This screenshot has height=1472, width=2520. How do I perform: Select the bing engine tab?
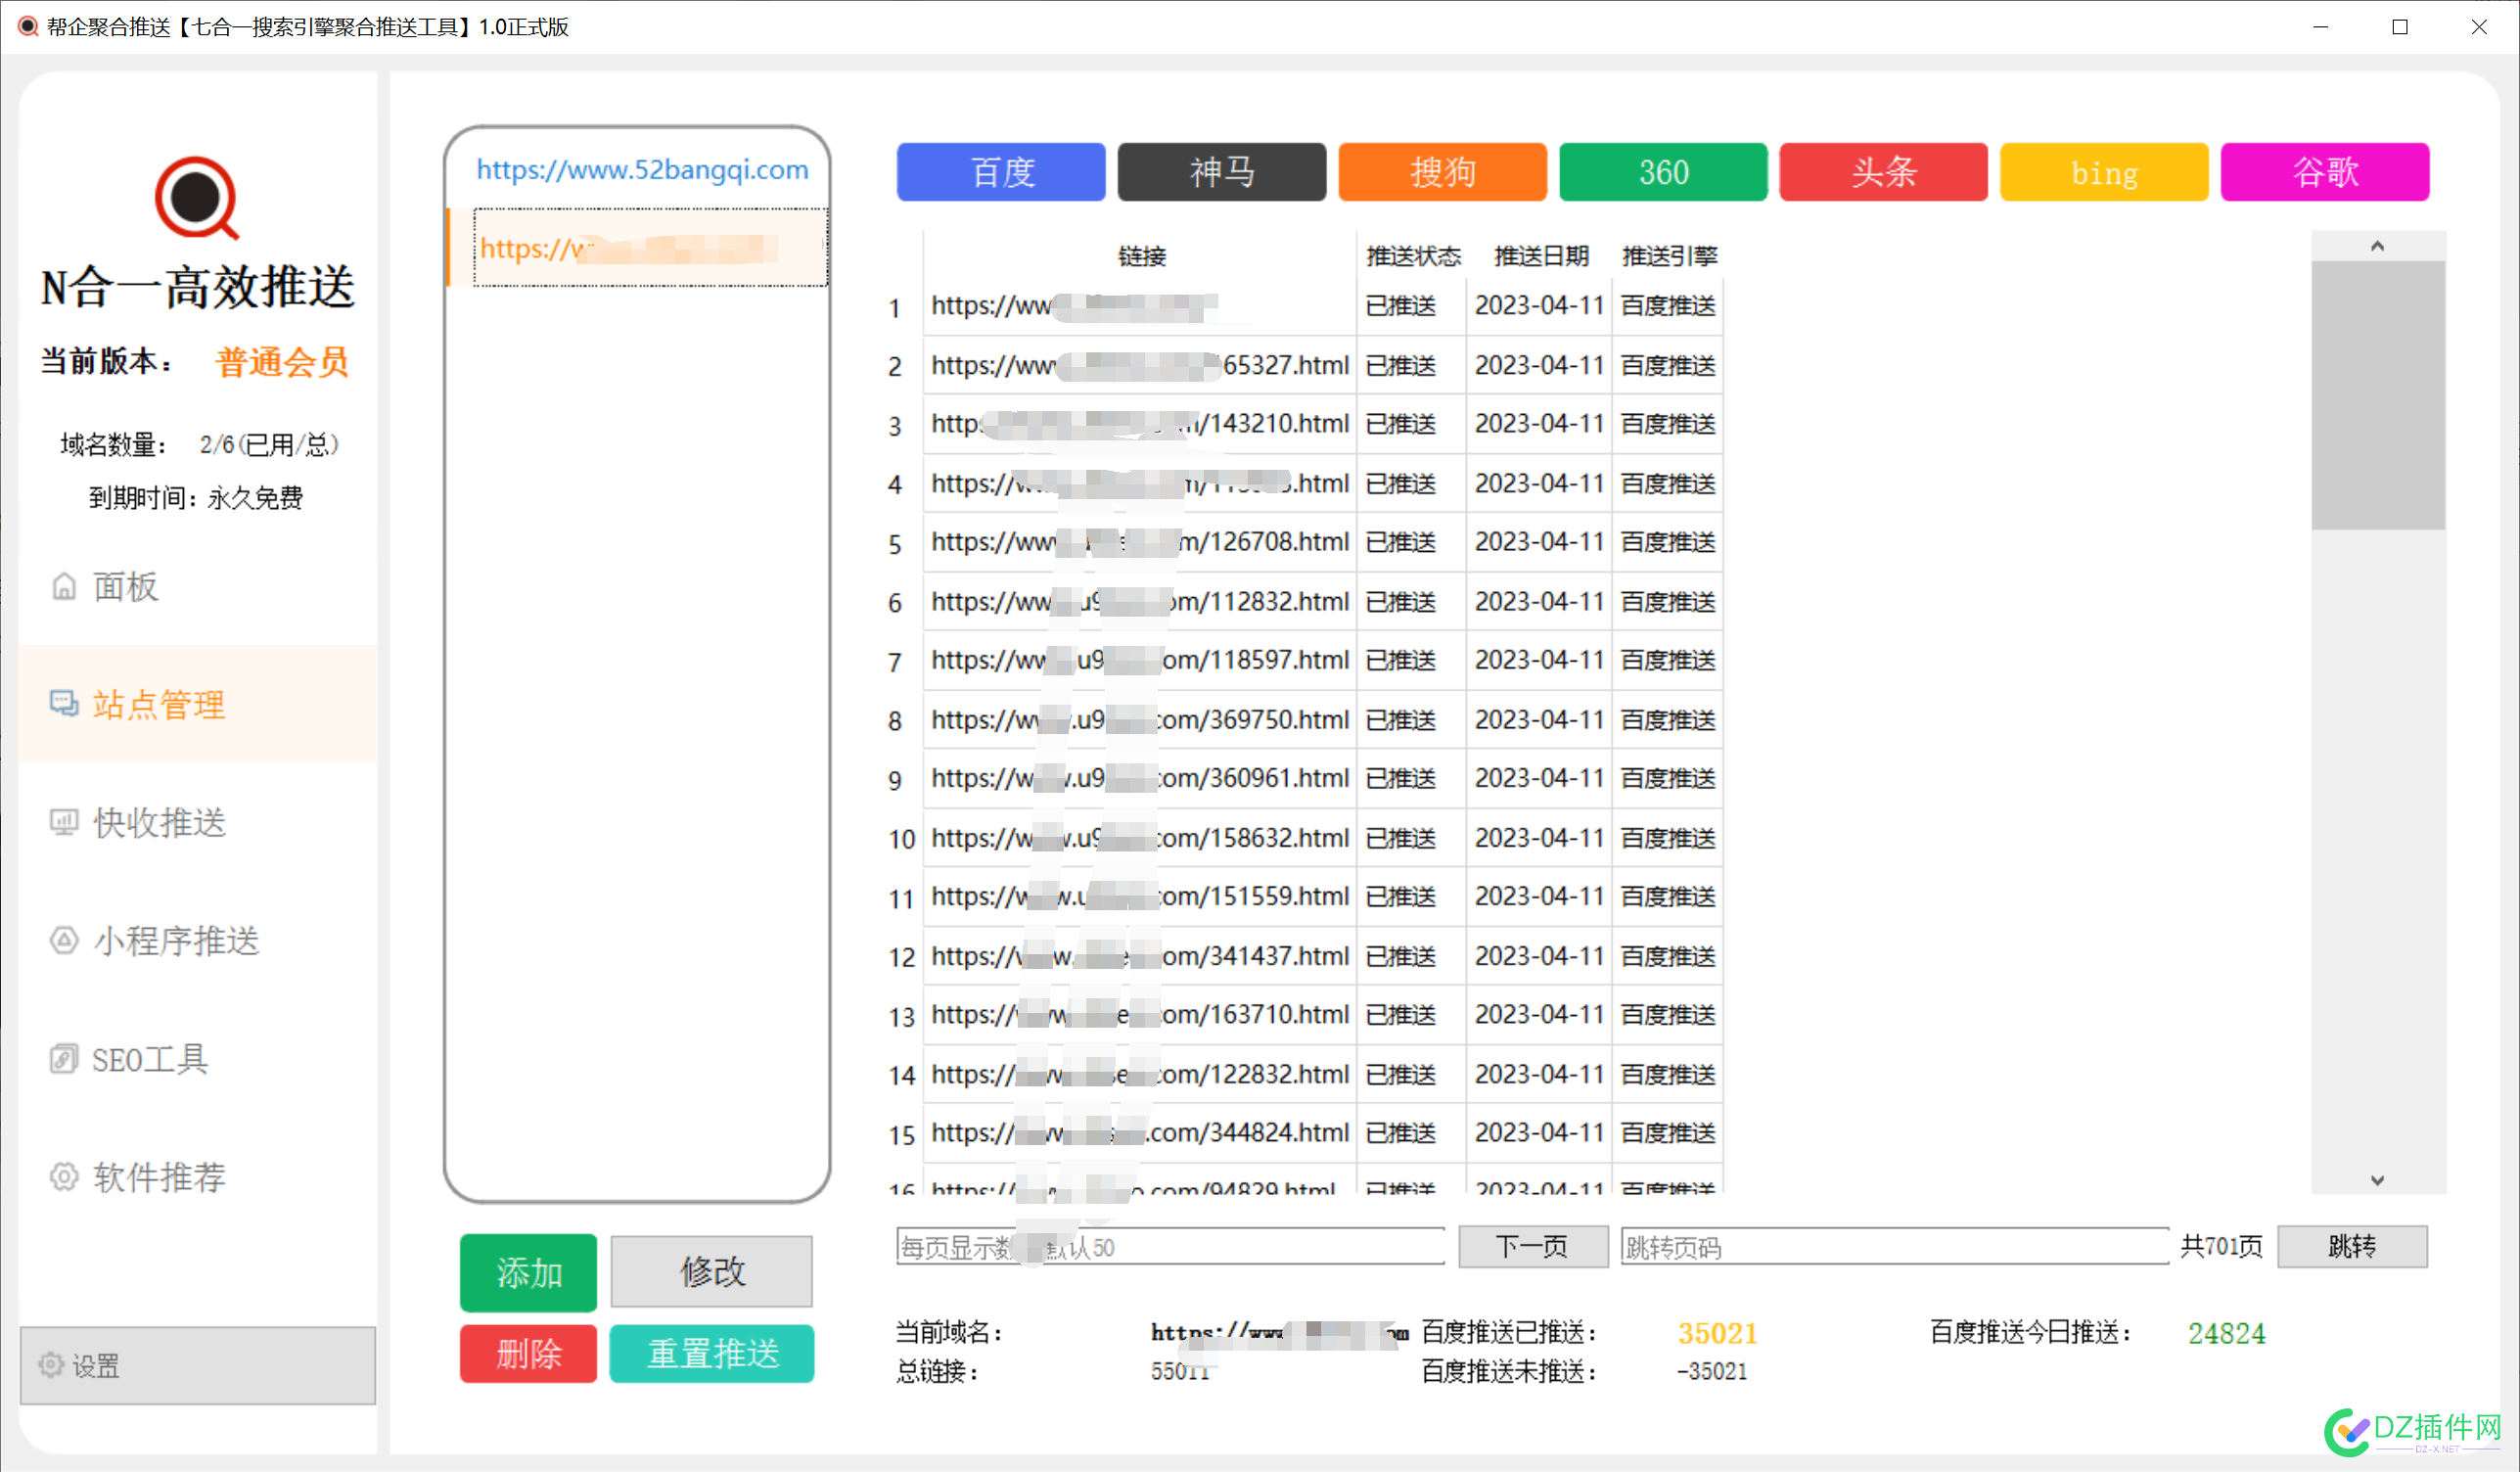pyautogui.click(x=2105, y=172)
